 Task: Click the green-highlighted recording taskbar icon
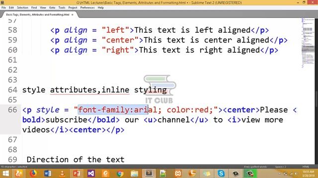(x=250, y=174)
